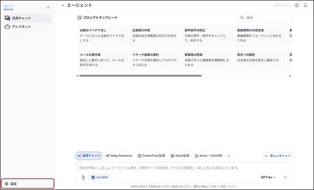
Task: Select 汎用チャット in the sidebar
Action: click(x=28, y=18)
